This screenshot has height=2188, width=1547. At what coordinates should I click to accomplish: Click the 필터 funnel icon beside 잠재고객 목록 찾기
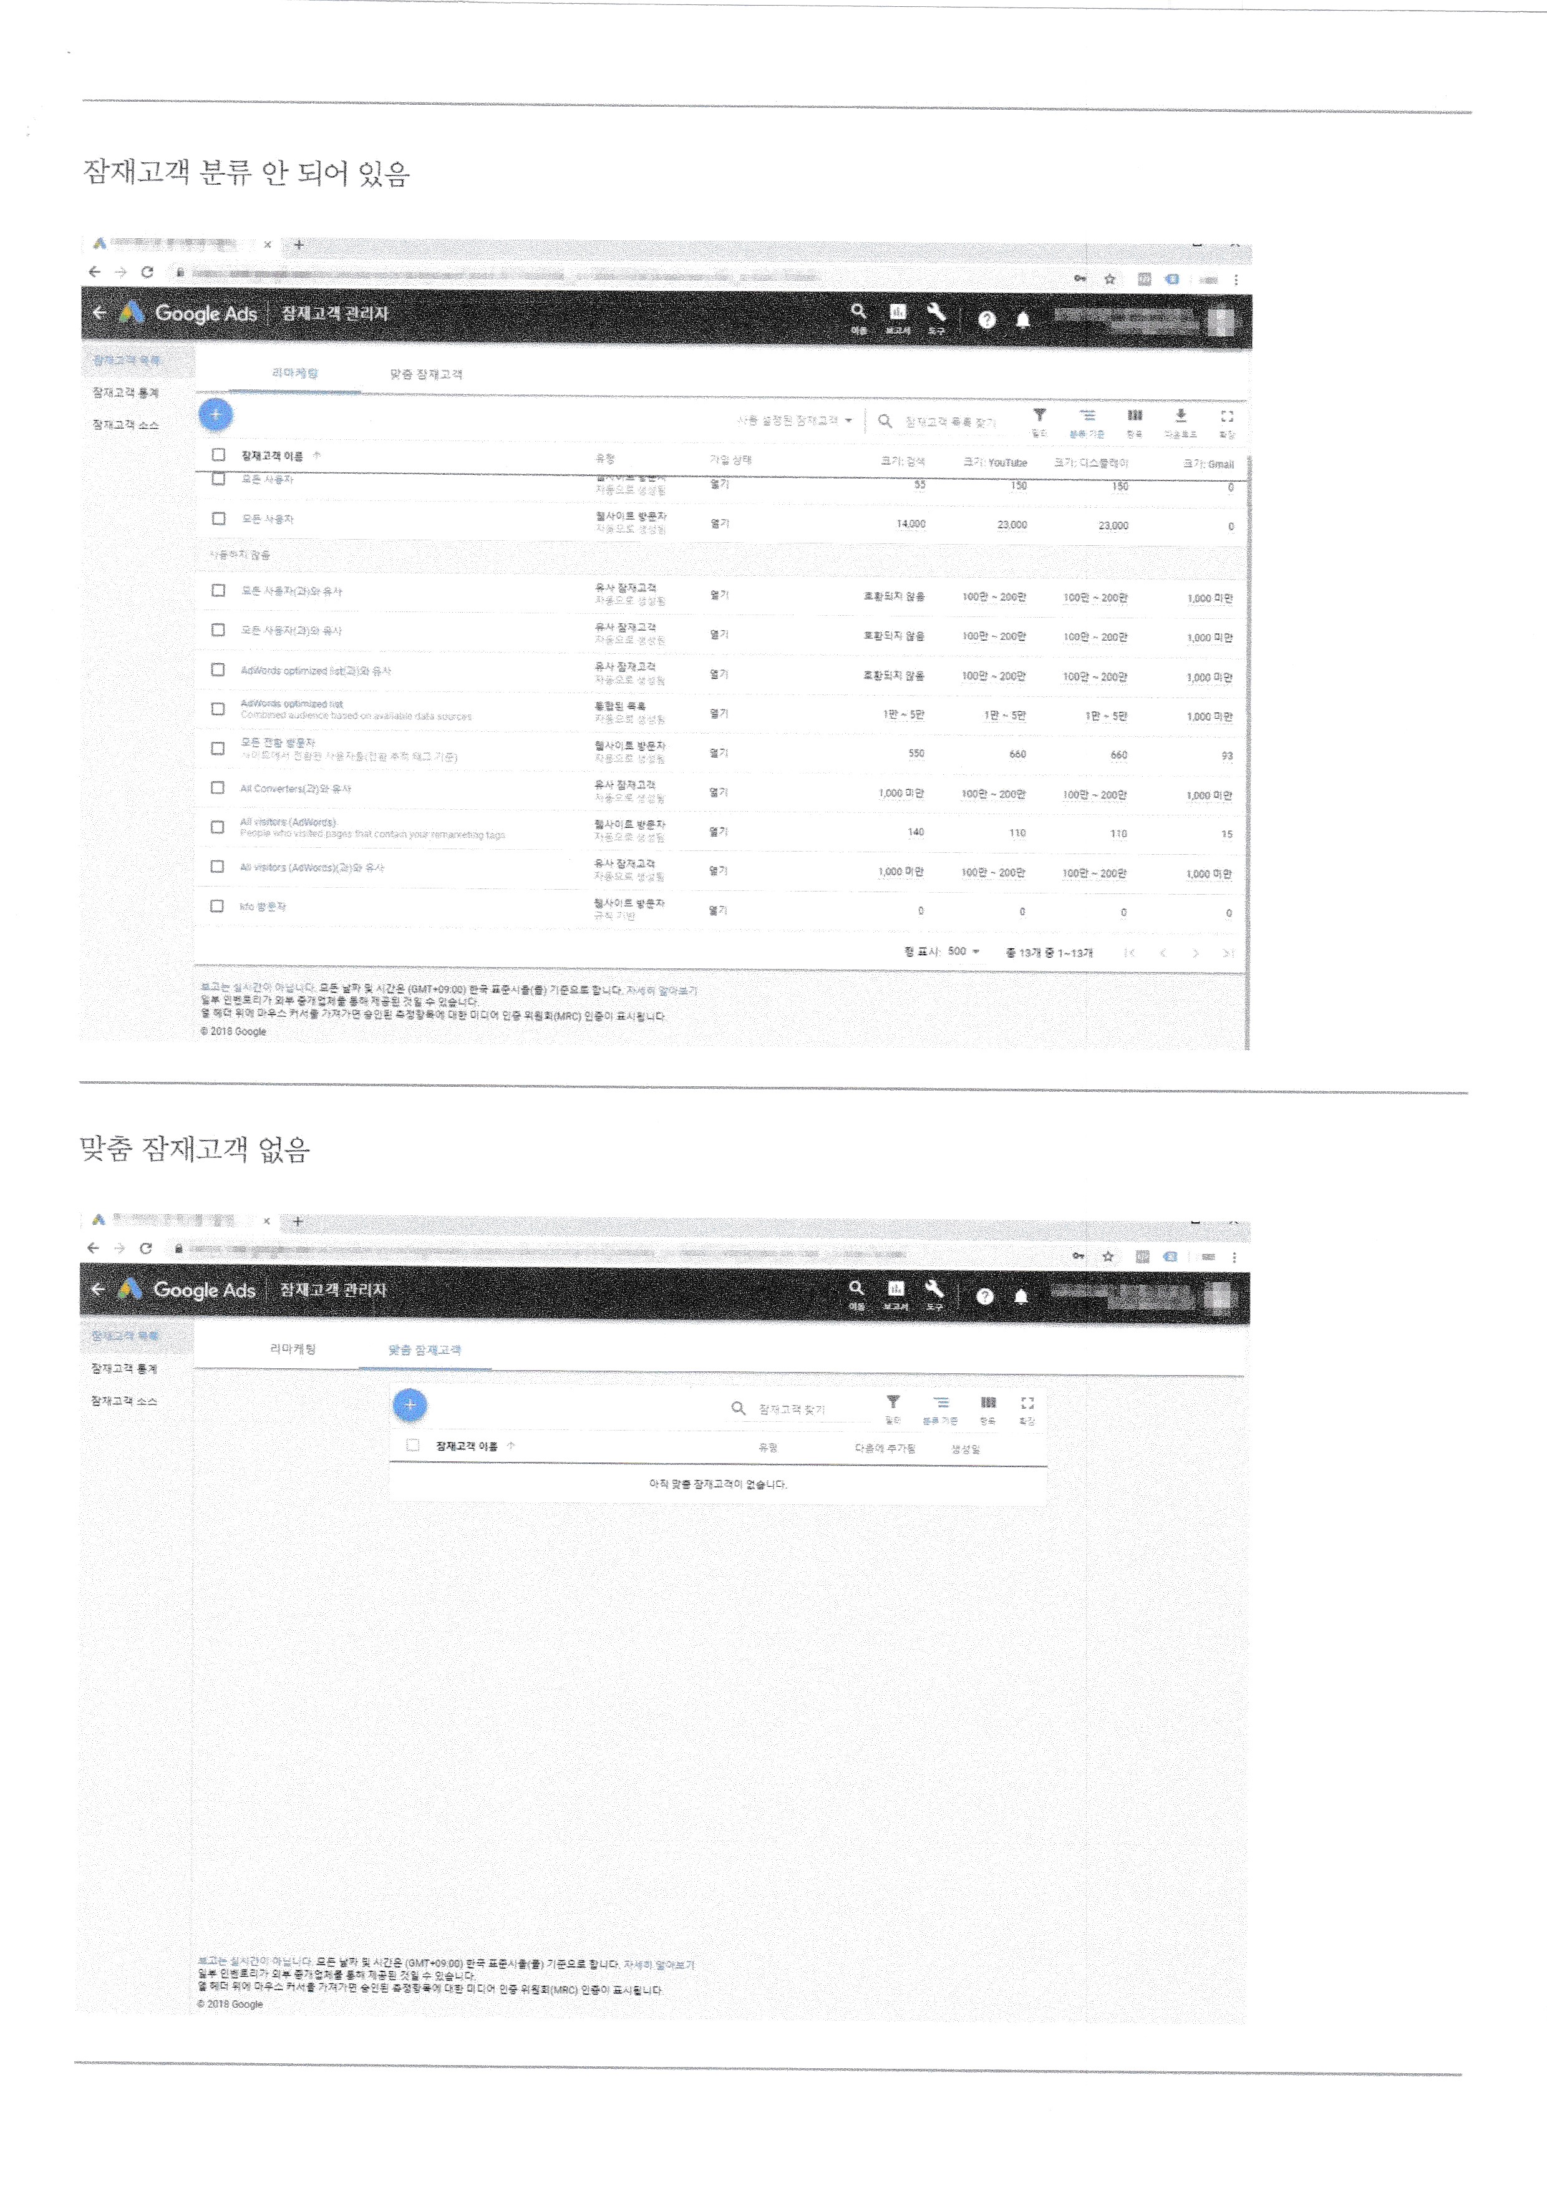pyautogui.click(x=1039, y=416)
